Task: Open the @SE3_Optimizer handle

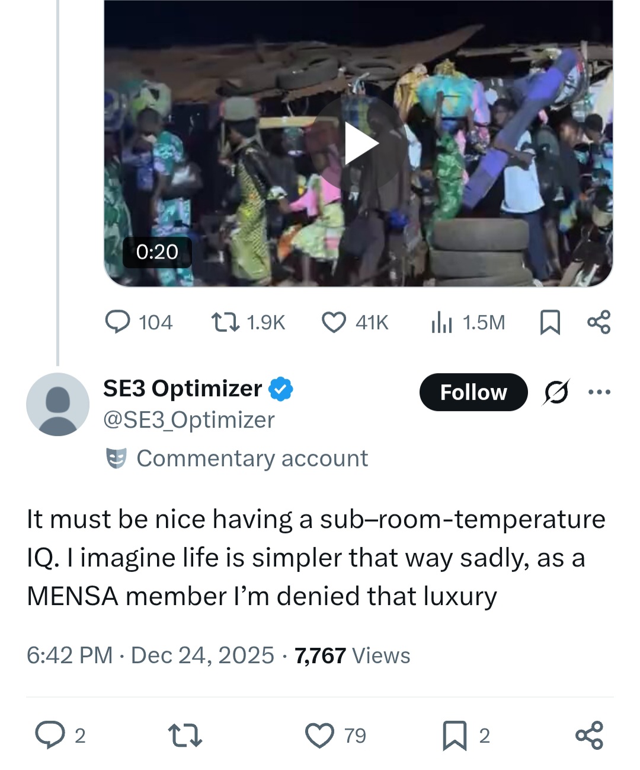Action: coord(188,420)
